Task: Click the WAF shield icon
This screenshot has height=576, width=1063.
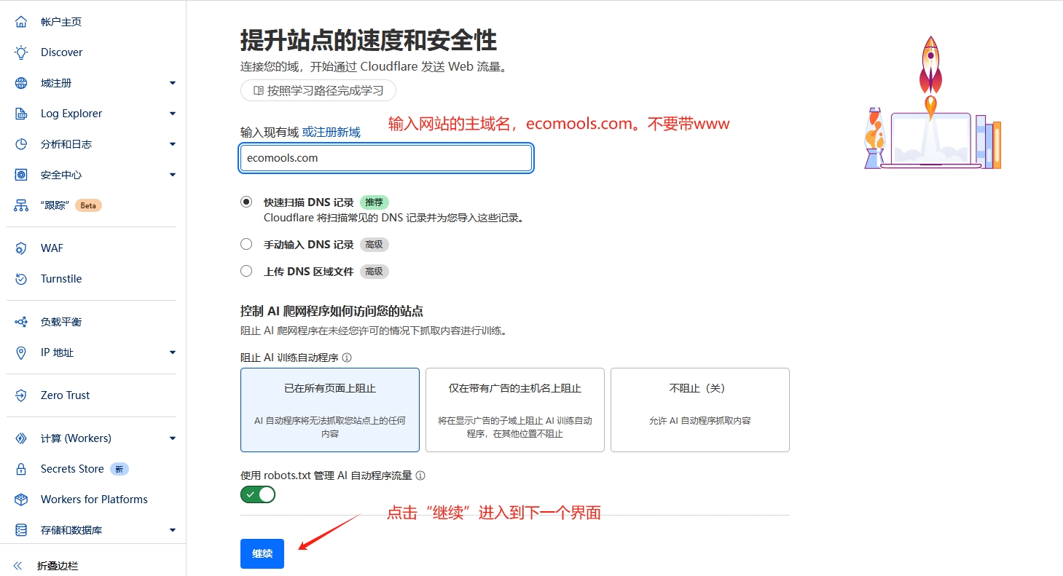Action: coord(21,248)
